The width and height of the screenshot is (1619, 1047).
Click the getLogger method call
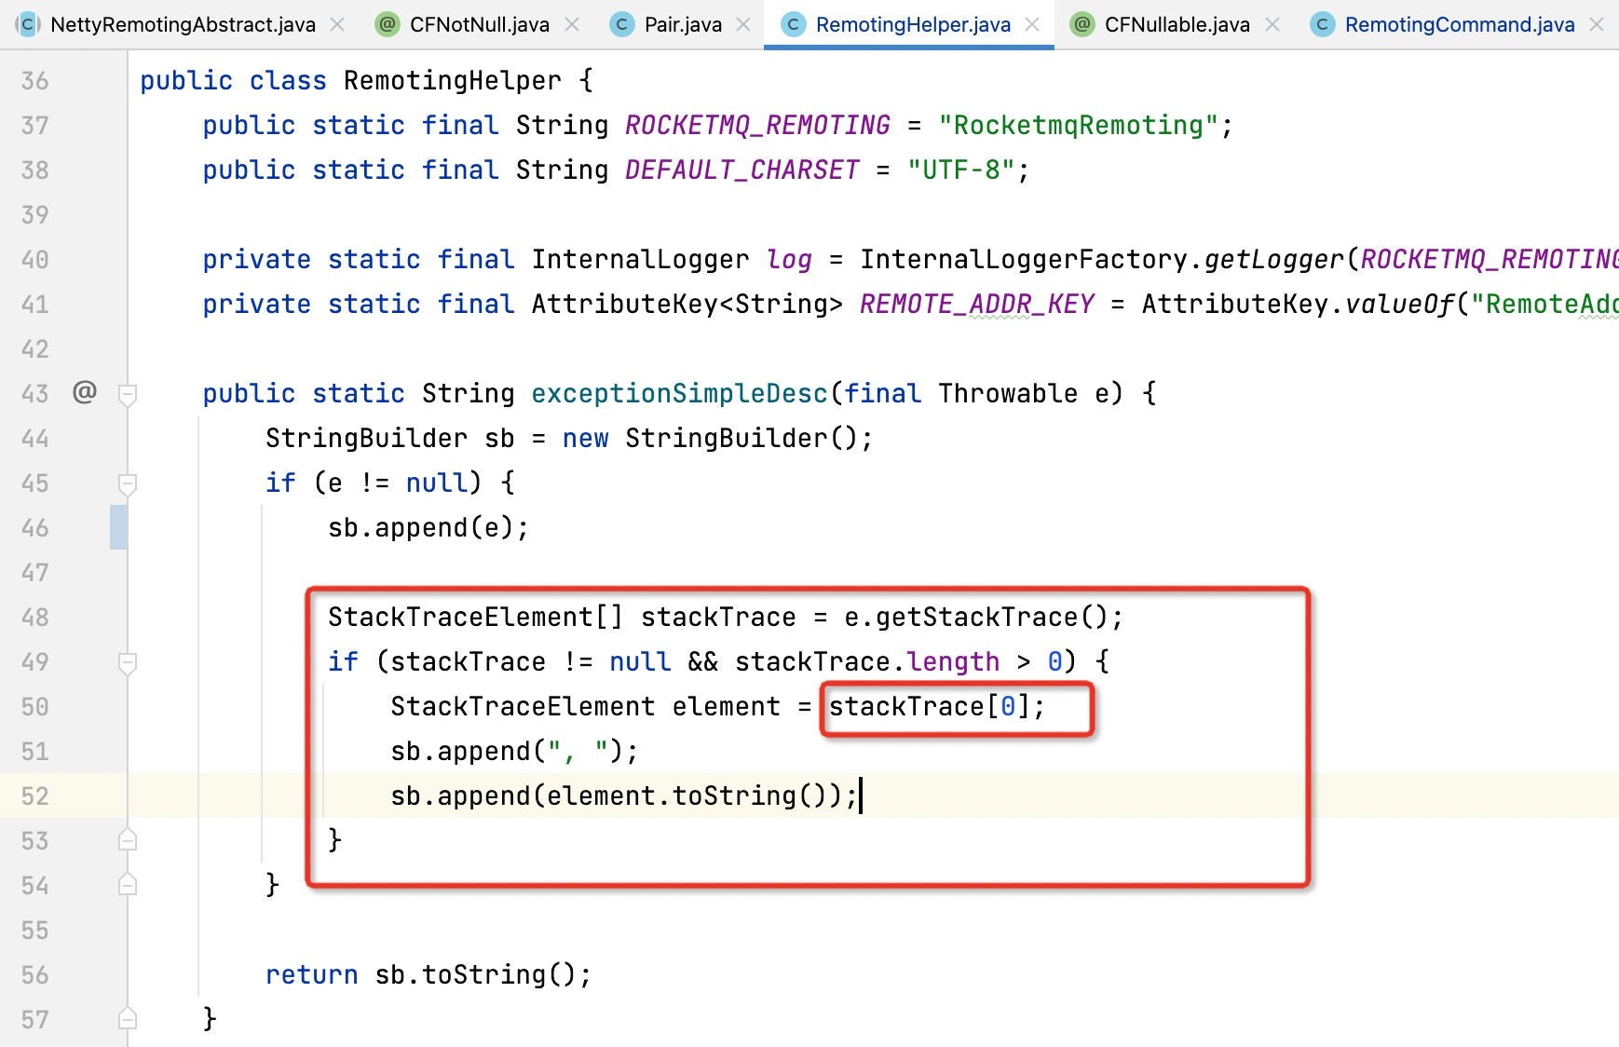point(1273,260)
